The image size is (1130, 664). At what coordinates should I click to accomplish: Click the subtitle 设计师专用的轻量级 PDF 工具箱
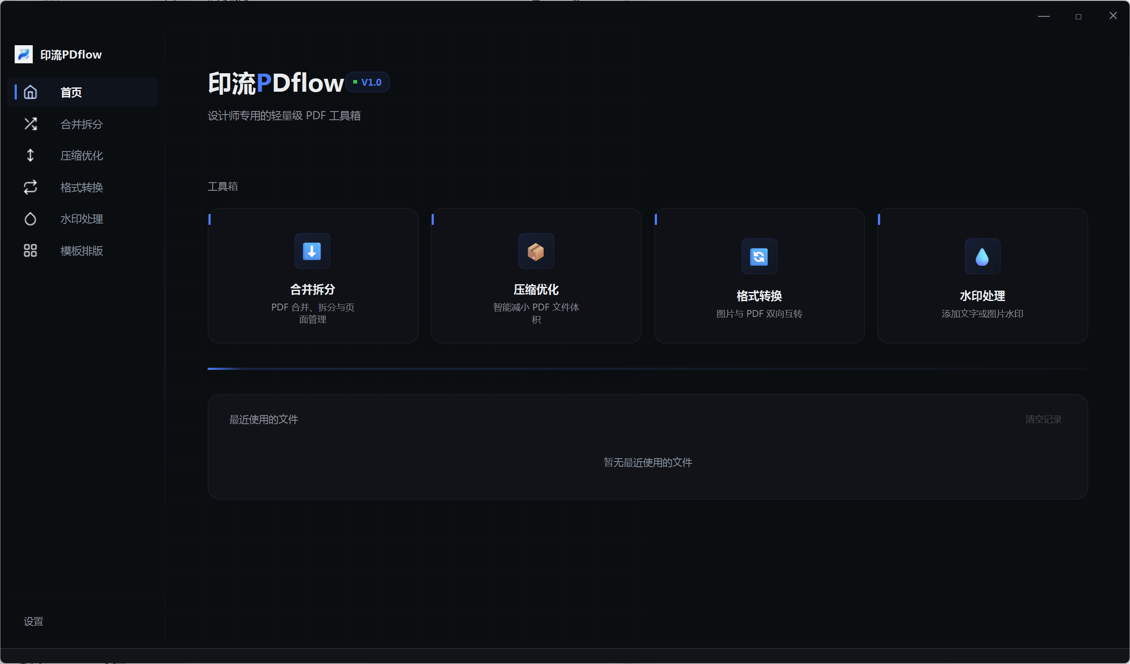coord(284,116)
